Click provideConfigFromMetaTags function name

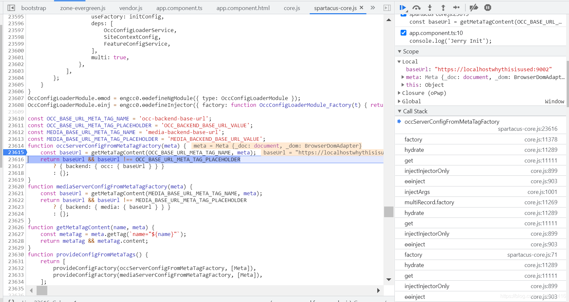coord(96,254)
